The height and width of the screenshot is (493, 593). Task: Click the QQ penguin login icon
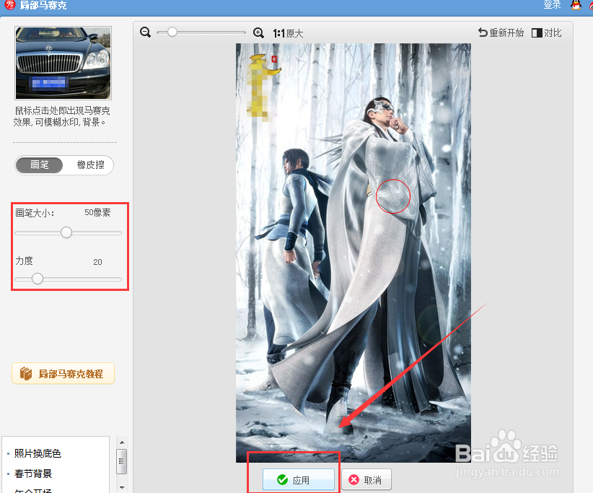click(x=576, y=5)
